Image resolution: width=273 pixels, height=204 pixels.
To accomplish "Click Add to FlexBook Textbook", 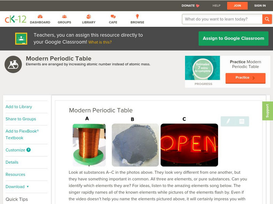I will pyautogui.click(x=22, y=134).
